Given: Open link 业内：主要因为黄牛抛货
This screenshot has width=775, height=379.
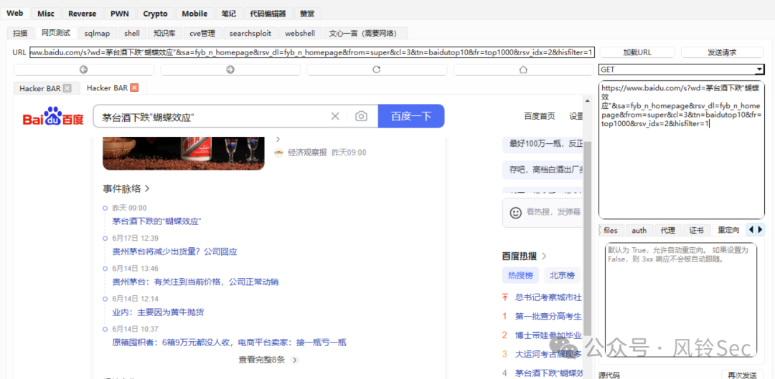Looking at the screenshot, I should point(158,312).
